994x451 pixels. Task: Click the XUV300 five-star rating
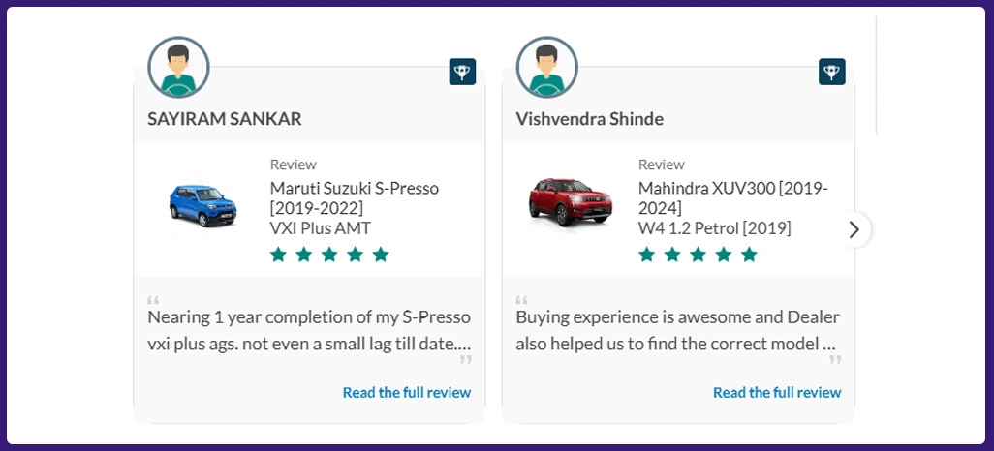[x=698, y=255]
